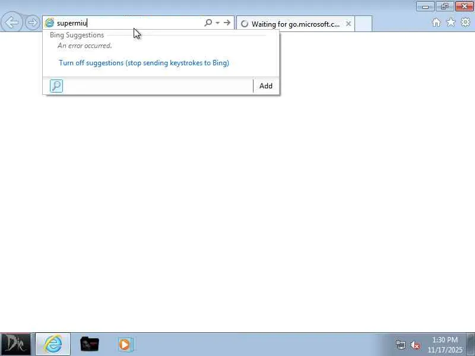Close the 'Waiting for go.microsoft.c...' tab

[x=349, y=24]
